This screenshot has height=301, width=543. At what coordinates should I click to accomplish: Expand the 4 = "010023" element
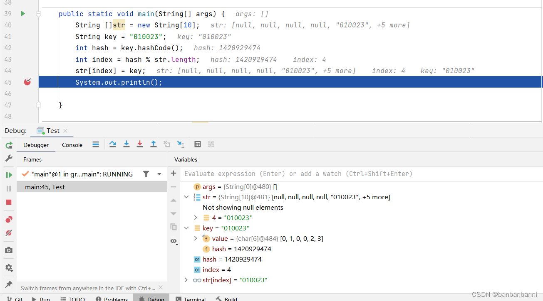click(x=196, y=218)
